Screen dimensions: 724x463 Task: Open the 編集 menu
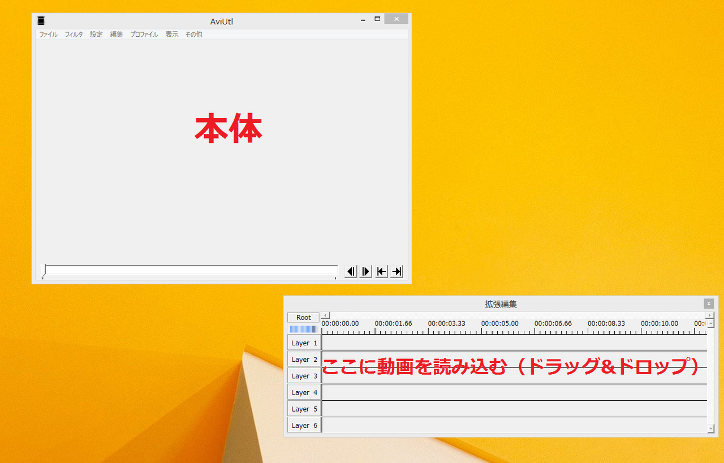tap(117, 34)
